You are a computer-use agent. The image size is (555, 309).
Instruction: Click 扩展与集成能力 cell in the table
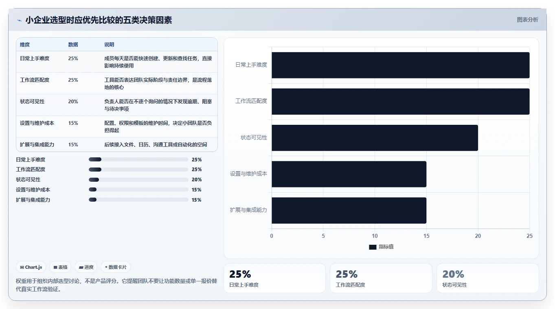(x=37, y=145)
